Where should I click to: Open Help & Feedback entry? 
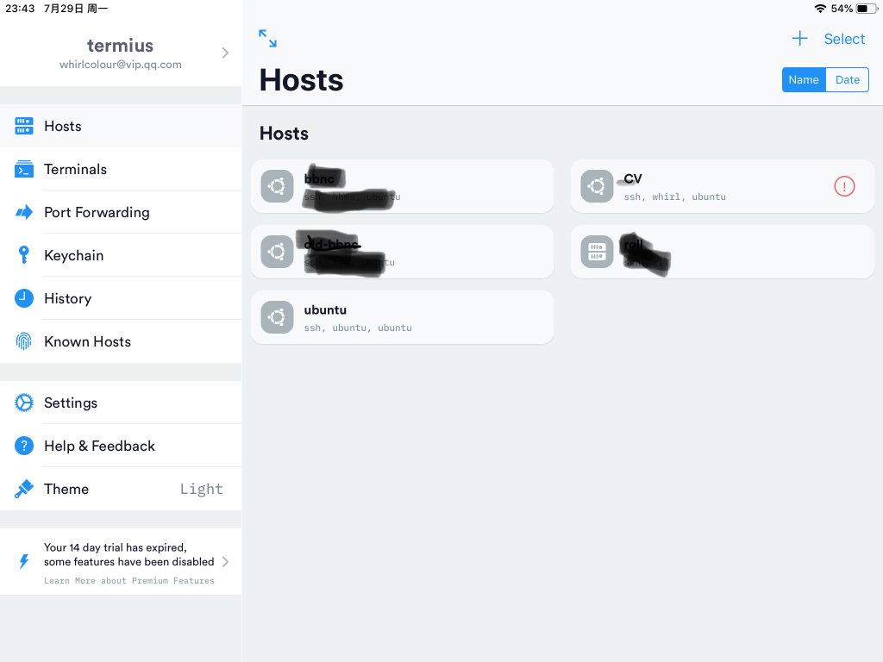pyautogui.click(x=121, y=446)
